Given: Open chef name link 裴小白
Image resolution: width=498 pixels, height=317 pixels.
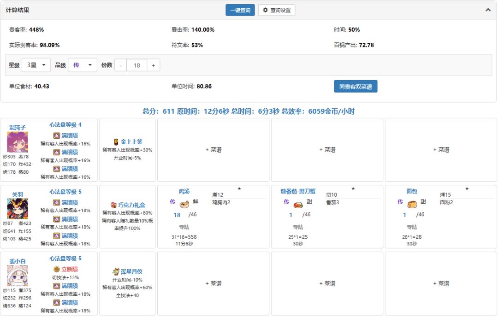Looking at the screenshot, I should tap(18, 261).
